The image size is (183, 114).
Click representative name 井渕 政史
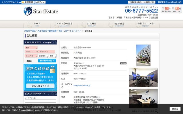point(77,53)
